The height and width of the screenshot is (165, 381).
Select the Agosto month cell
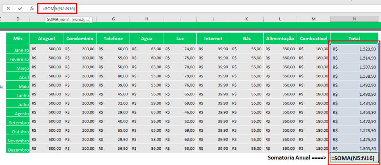[18, 112]
